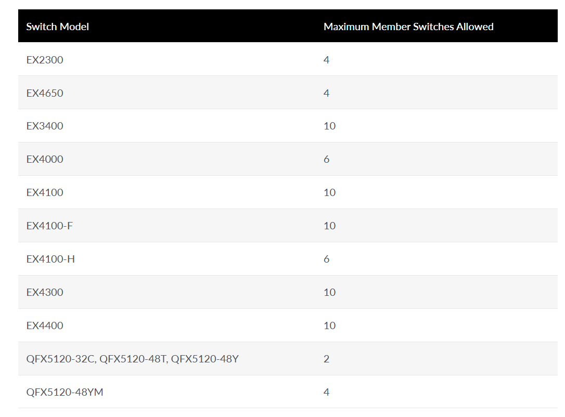Image resolution: width=565 pixels, height=417 pixels.
Task: Click the EX4100-F row label
Action: (x=49, y=226)
